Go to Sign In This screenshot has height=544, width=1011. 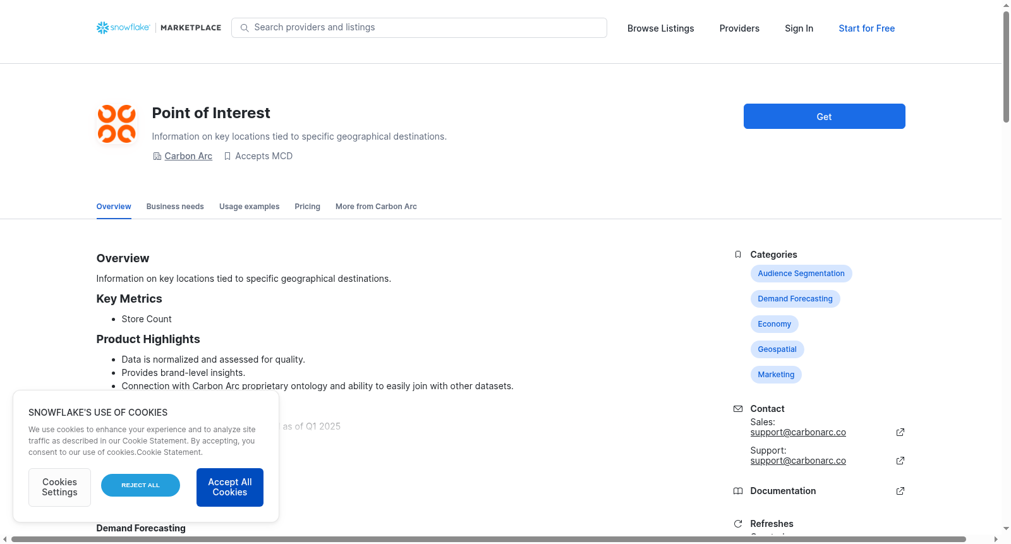pyautogui.click(x=799, y=28)
